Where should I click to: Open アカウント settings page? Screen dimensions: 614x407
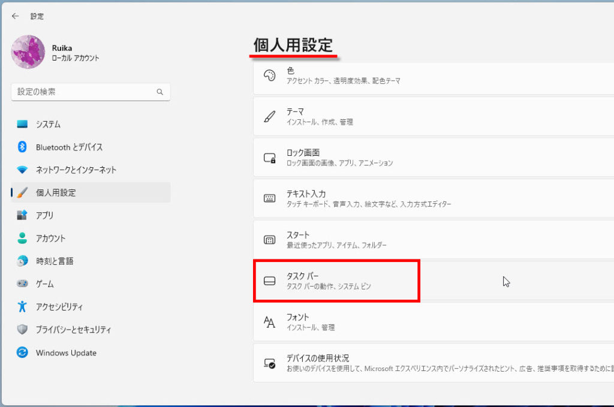tap(50, 238)
